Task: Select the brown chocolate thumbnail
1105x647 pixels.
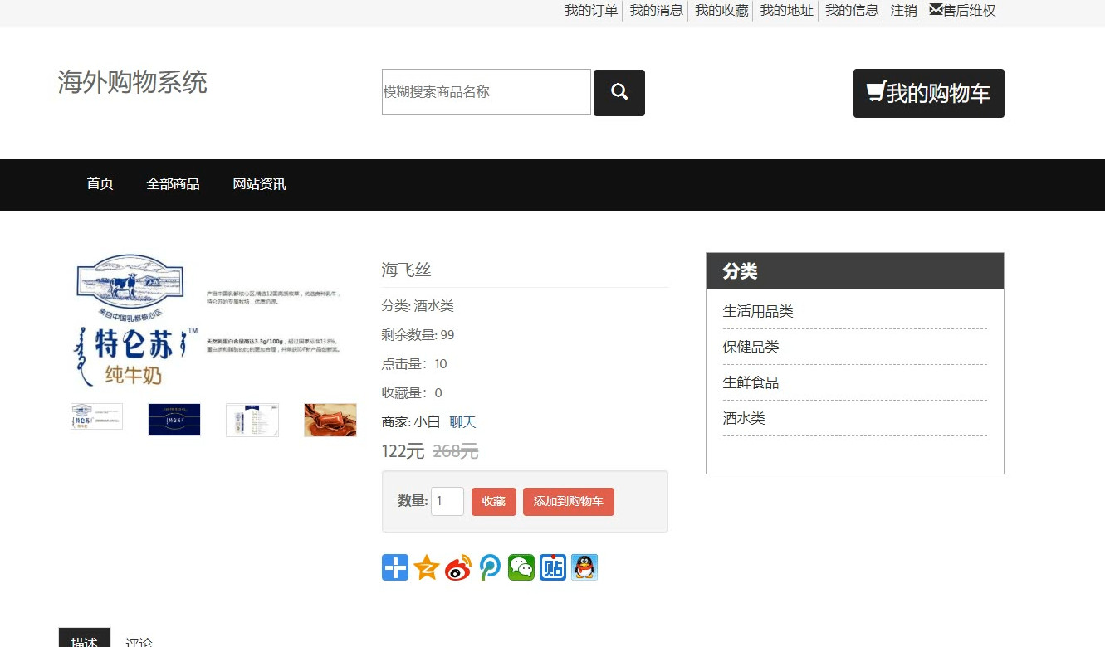Action: pos(330,420)
